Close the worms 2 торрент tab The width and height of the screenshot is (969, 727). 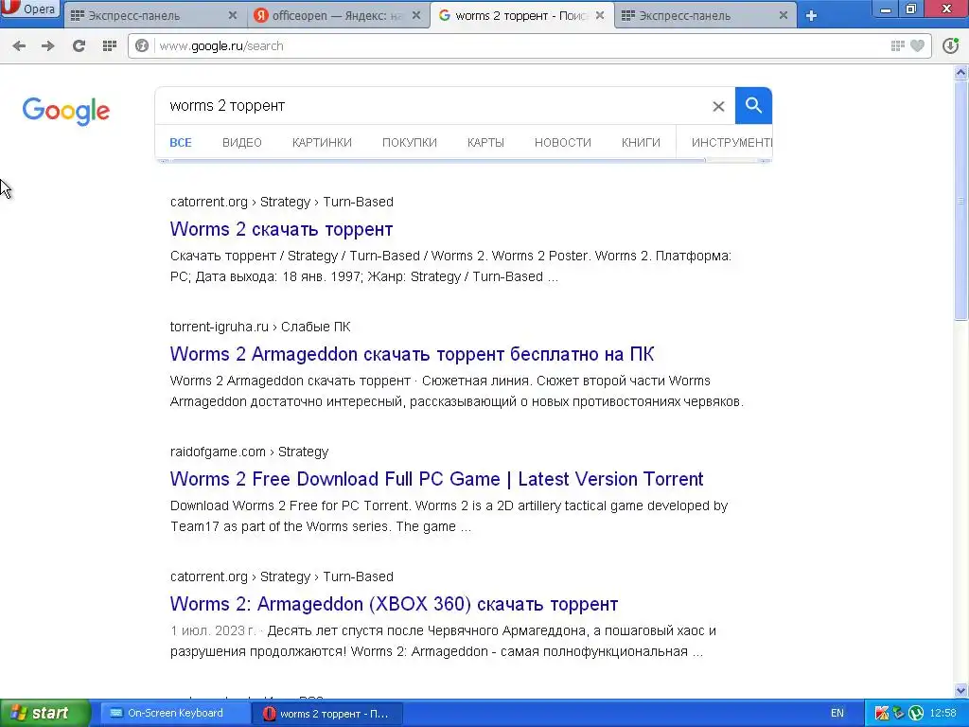599,15
